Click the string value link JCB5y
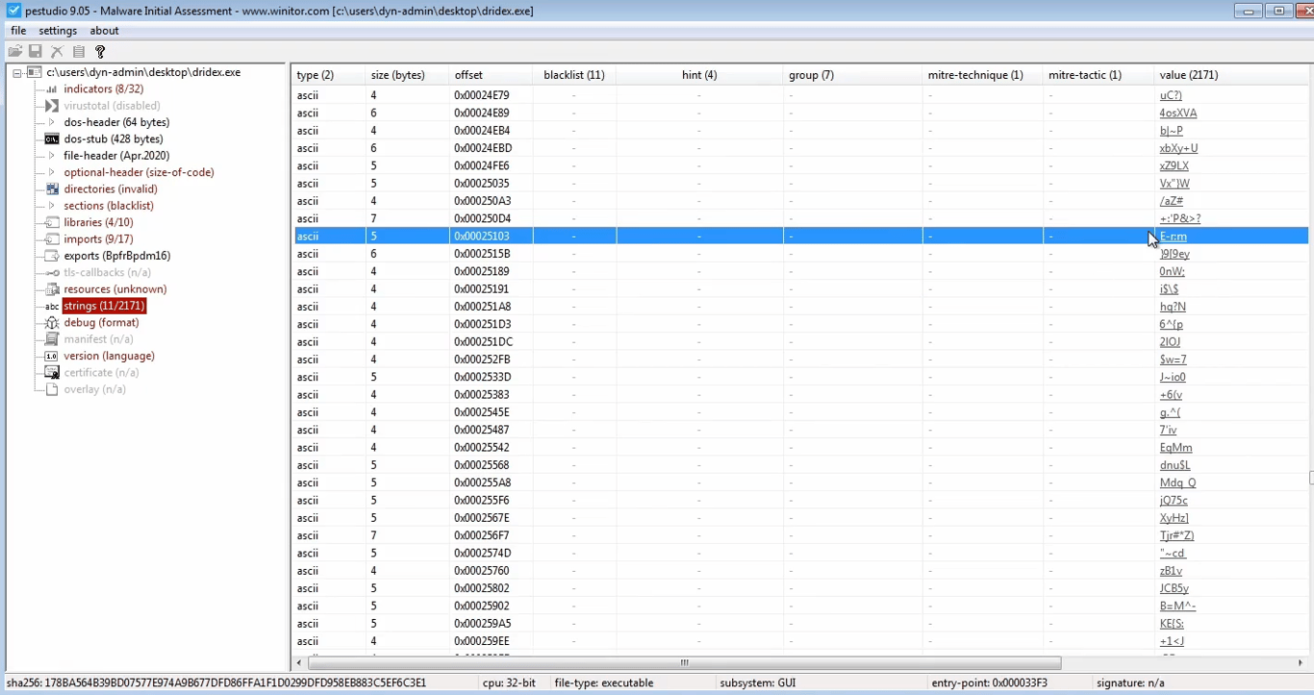The width and height of the screenshot is (1314, 695). click(1175, 588)
